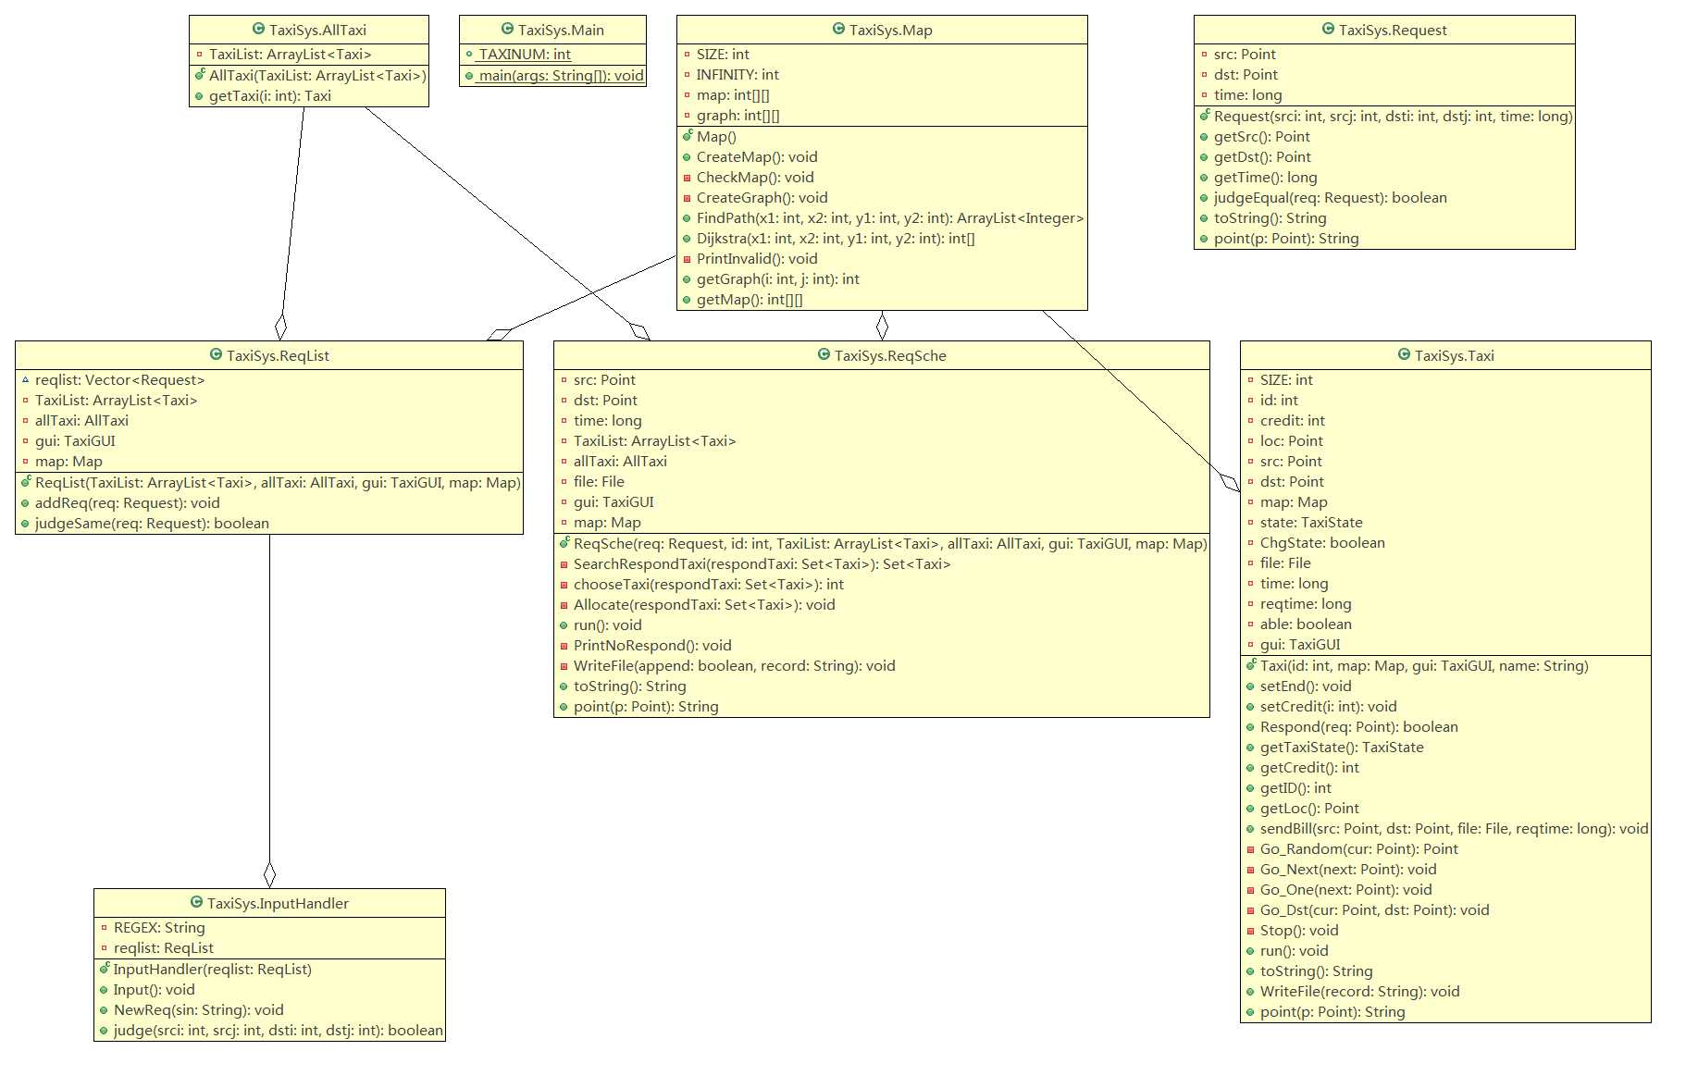Click the class icon beside TaxiSys.Main

[x=507, y=30]
